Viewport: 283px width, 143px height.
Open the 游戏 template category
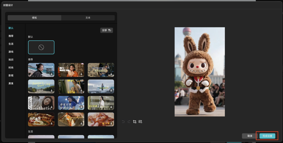[11, 52]
